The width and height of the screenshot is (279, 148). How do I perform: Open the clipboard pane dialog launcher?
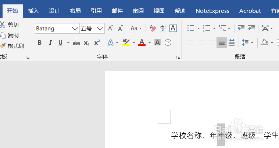[28, 57]
